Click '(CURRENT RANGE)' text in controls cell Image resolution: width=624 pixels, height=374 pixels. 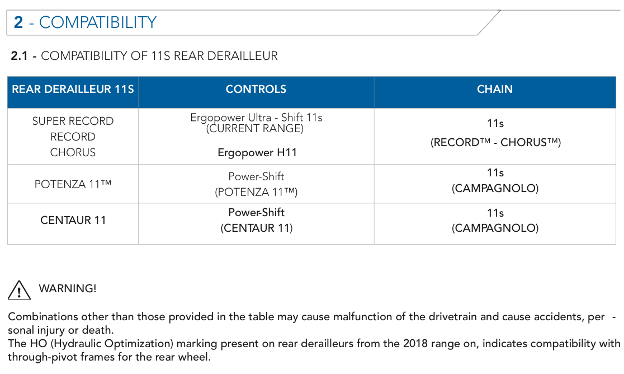coord(255,128)
